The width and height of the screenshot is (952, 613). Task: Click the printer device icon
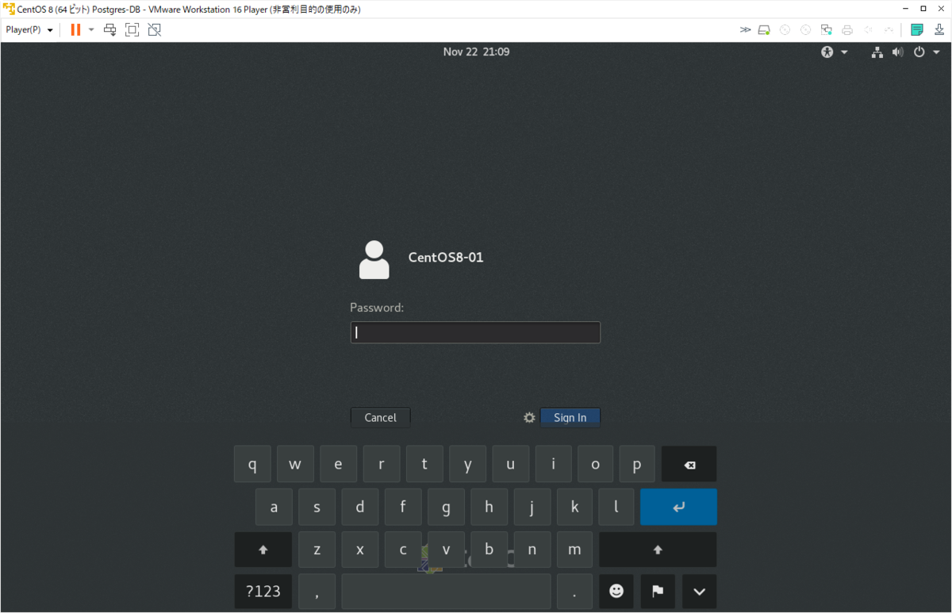[847, 30]
